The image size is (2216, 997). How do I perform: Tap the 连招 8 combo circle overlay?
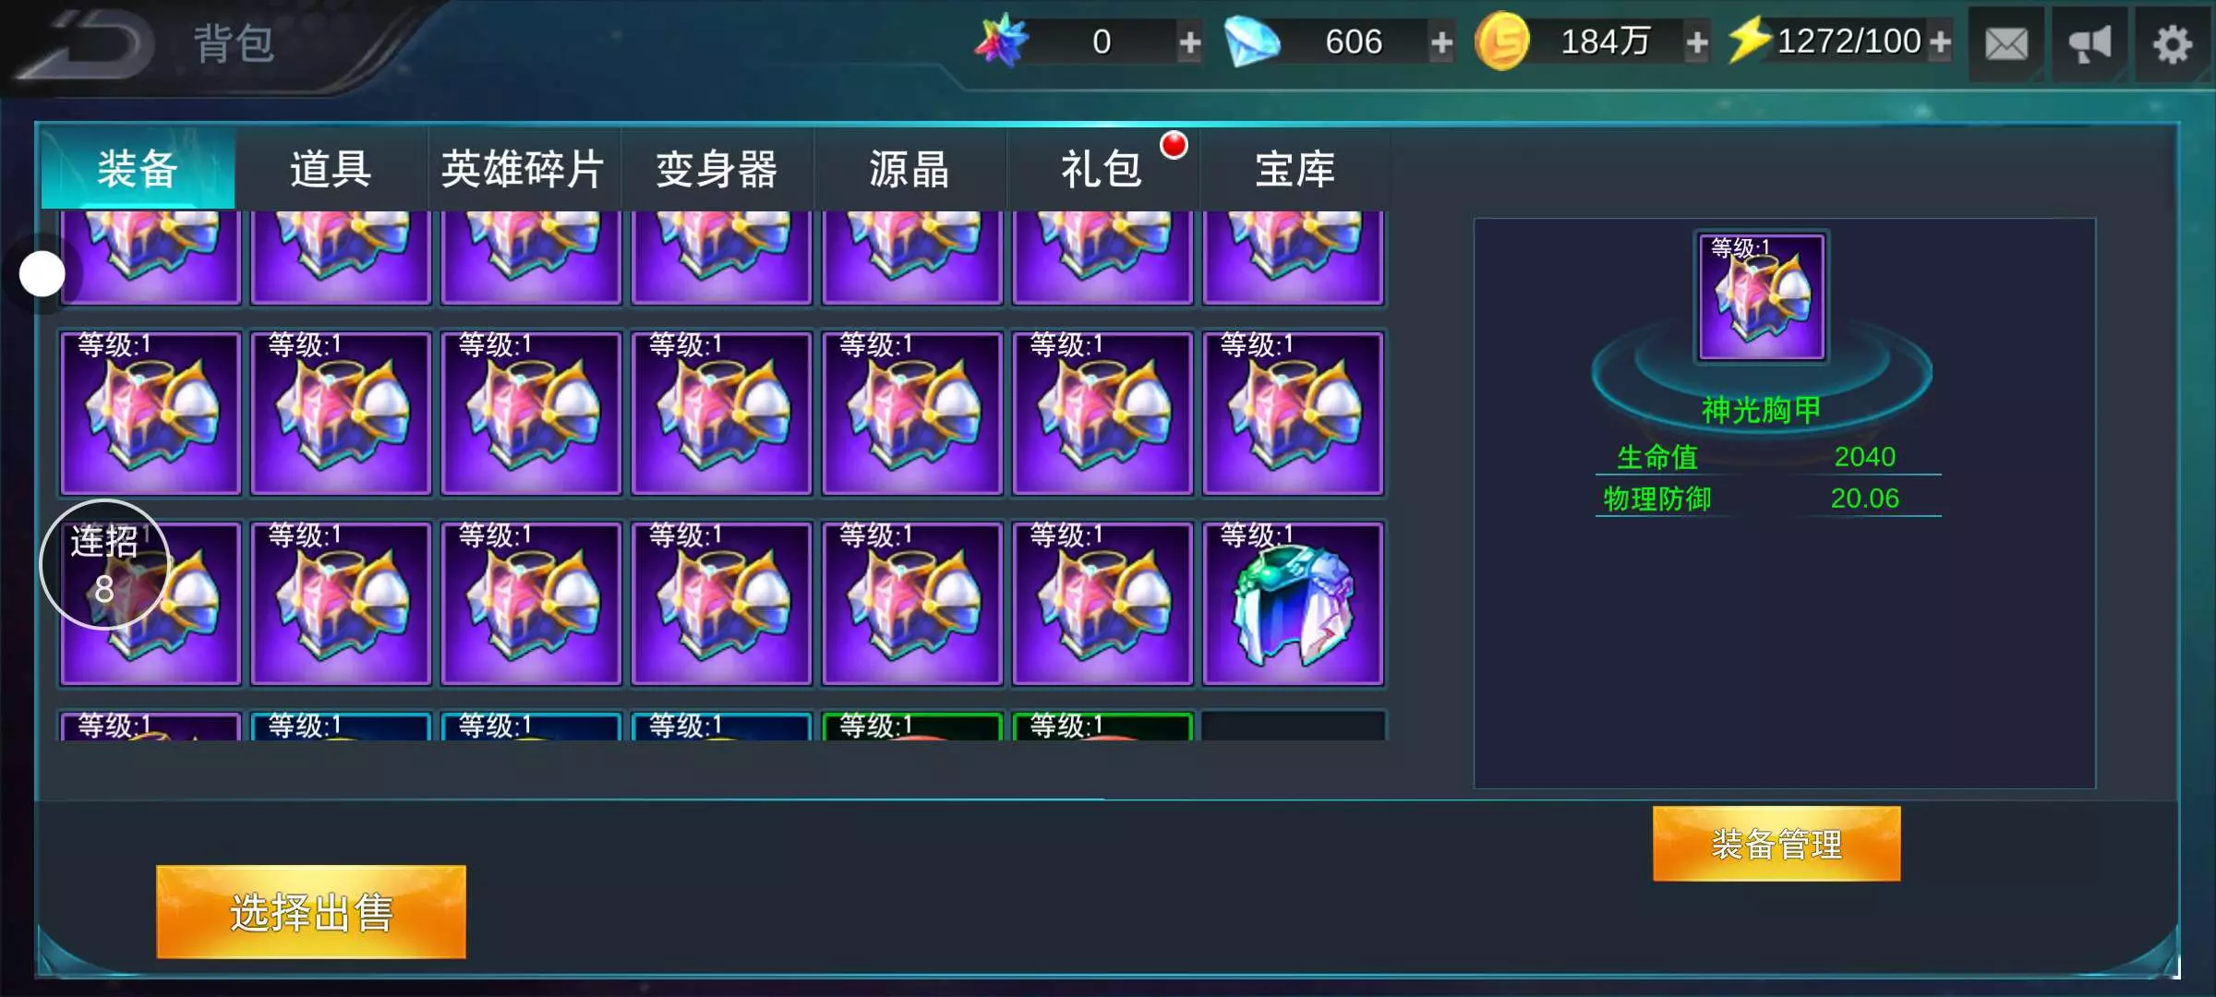coord(104,564)
